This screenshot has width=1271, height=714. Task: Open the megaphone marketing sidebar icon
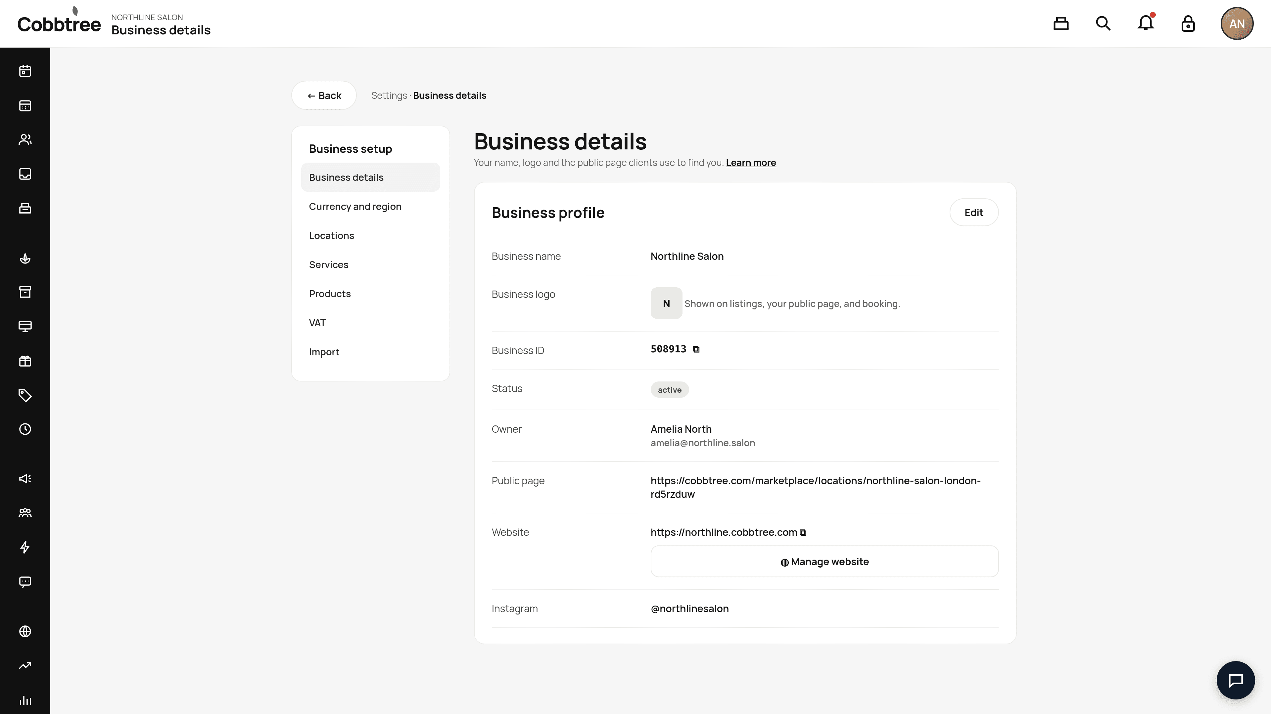click(x=25, y=478)
